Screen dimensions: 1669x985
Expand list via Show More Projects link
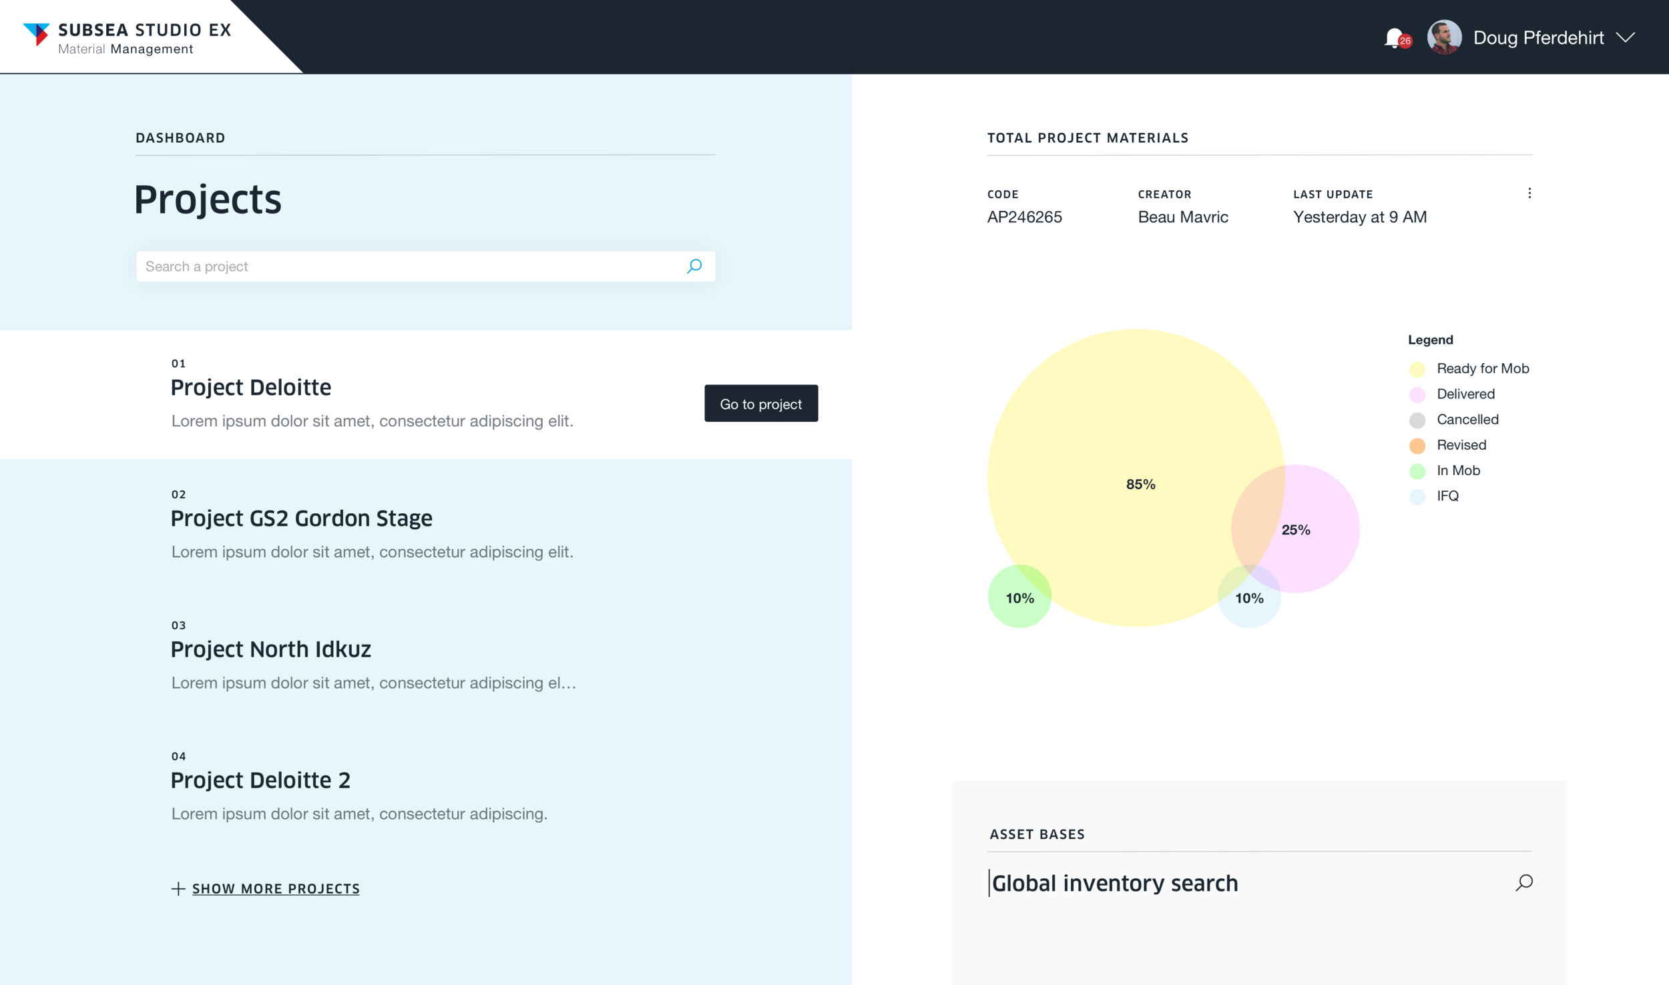point(276,889)
